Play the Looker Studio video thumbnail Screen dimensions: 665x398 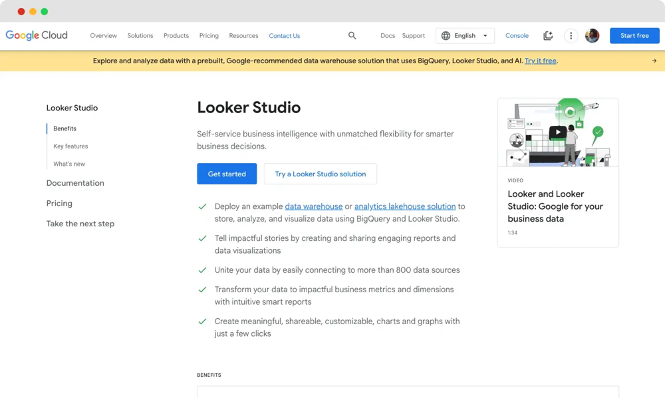[557, 132]
